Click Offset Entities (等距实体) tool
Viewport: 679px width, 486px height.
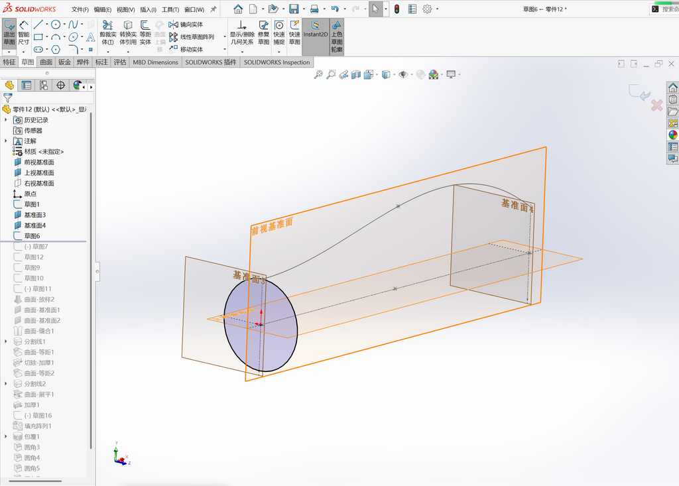click(x=145, y=33)
